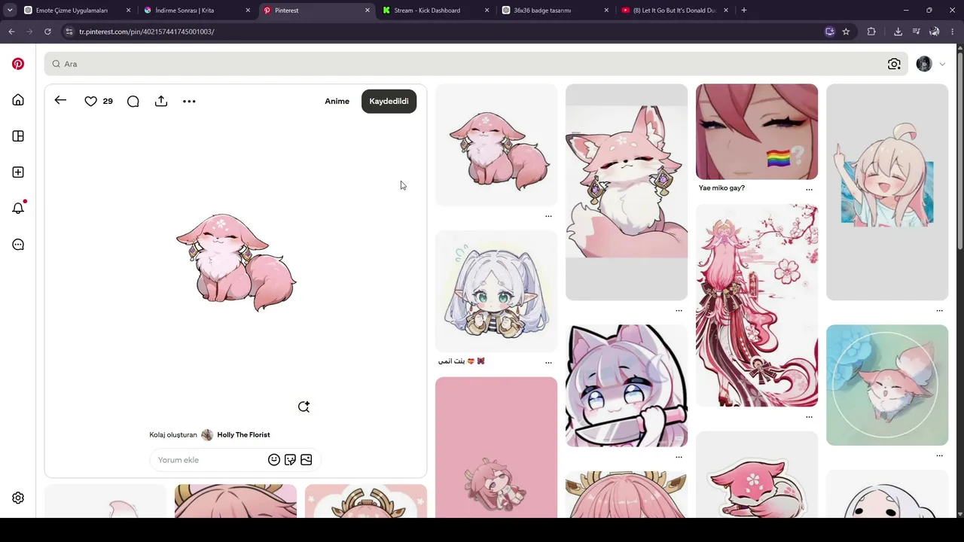The height and width of the screenshot is (542, 964).
Task: Open the Pinterest logo home link
Action: point(18,64)
